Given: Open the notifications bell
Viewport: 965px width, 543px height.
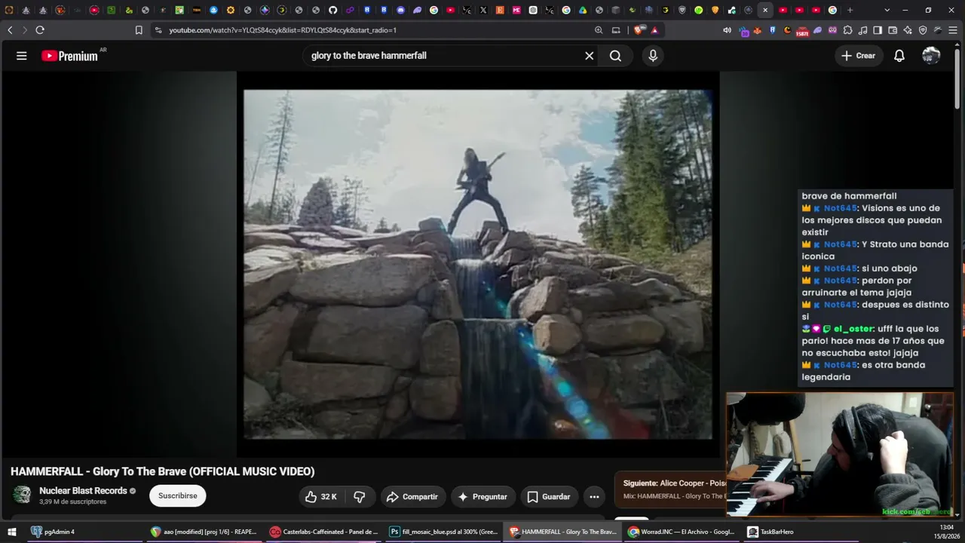Looking at the screenshot, I should (x=899, y=56).
